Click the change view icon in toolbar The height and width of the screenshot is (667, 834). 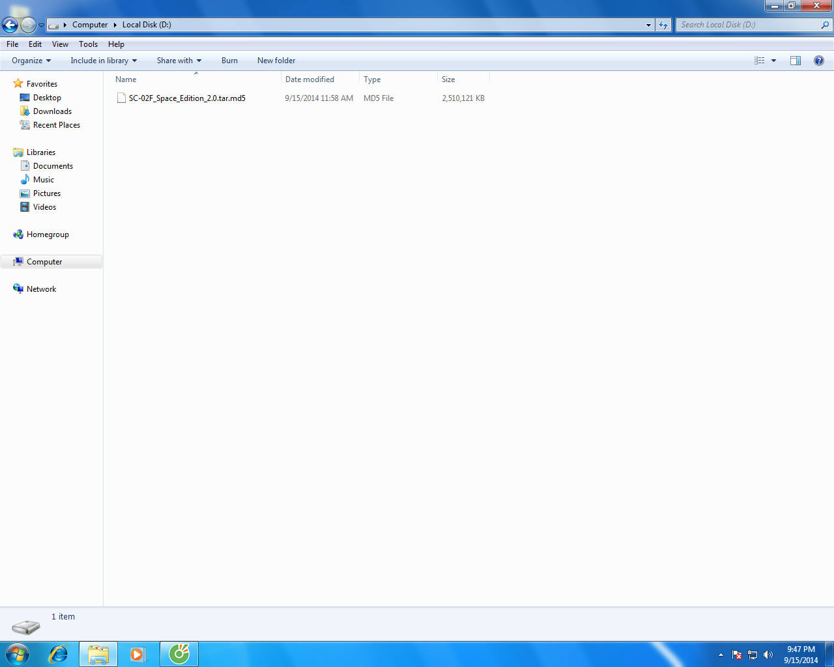pyautogui.click(x=760, y=61)
